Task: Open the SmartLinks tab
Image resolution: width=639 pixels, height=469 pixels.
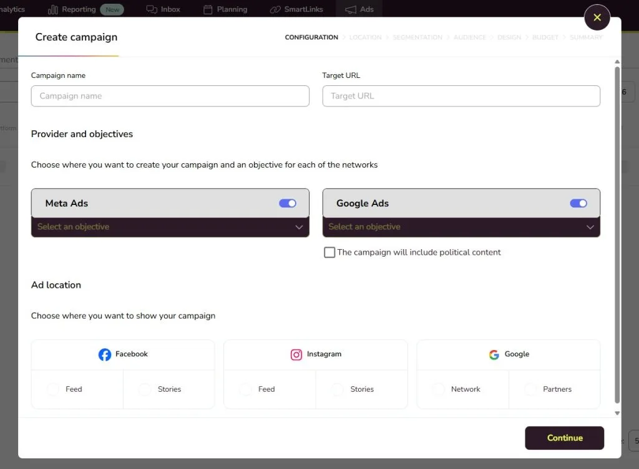Action: pyautogui.click(x=296, y=9)
